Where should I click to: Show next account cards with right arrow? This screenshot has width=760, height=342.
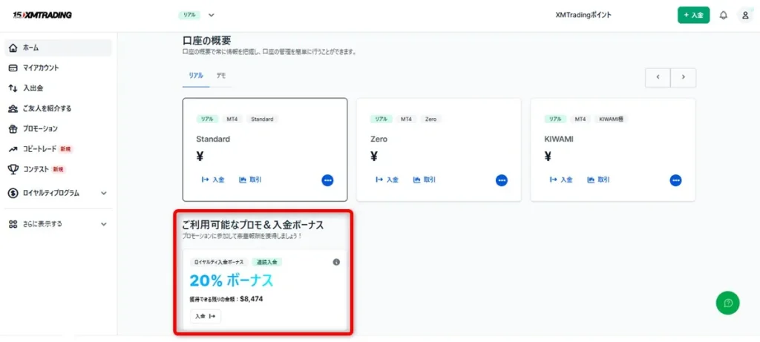684,77
